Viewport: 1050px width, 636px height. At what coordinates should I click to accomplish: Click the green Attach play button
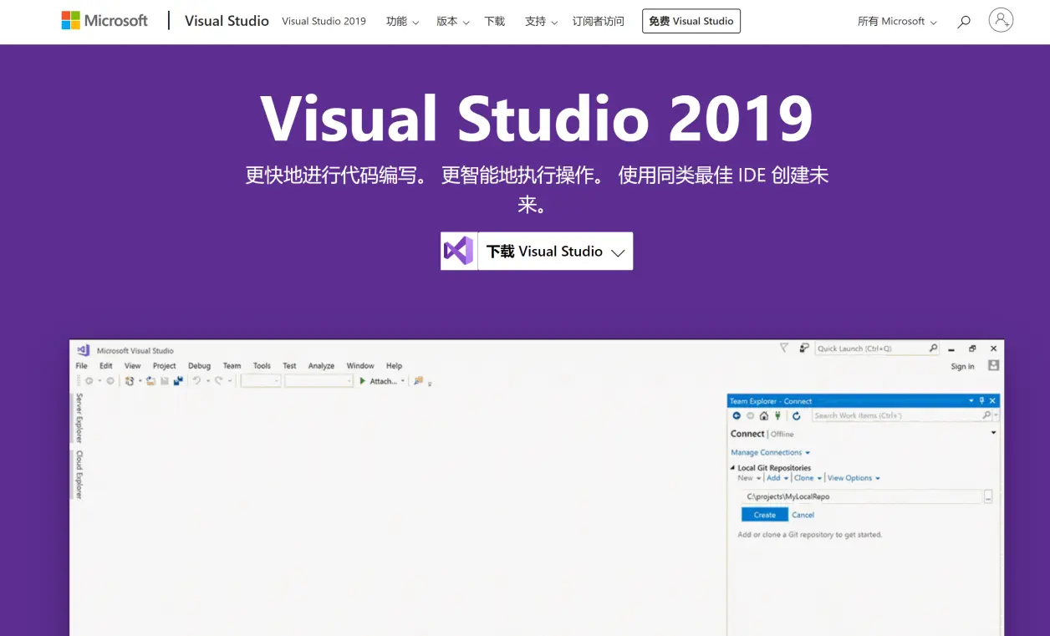363,381
